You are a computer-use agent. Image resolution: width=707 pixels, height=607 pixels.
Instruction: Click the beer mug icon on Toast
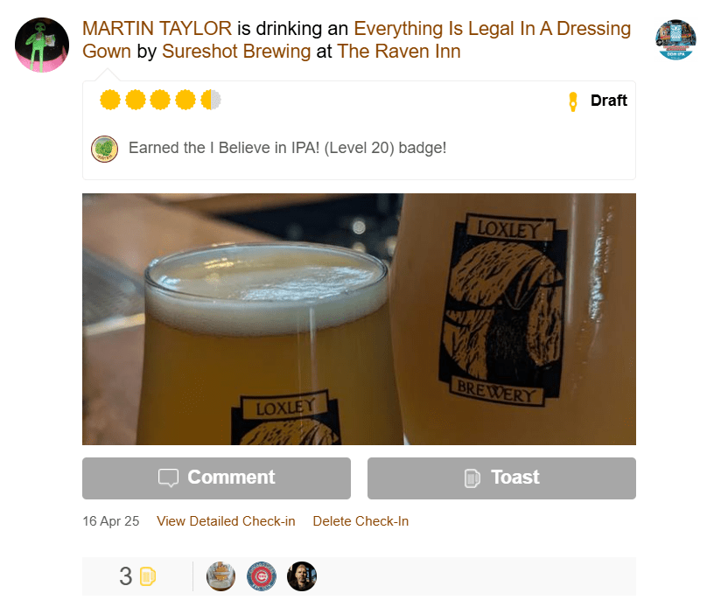coord(472,478)
